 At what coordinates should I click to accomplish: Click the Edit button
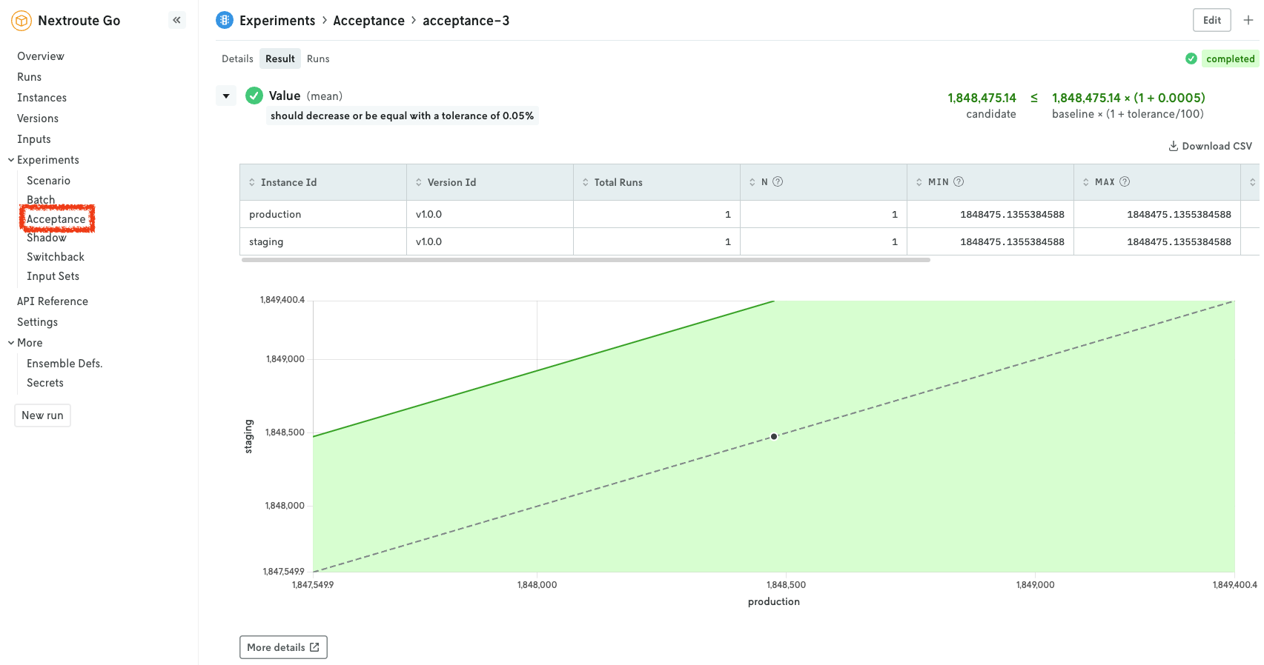pyautogui.click(x=1212, y=20)
